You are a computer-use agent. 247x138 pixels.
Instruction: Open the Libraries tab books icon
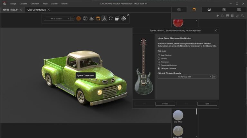pyautogui.click(x=239, y=10)
